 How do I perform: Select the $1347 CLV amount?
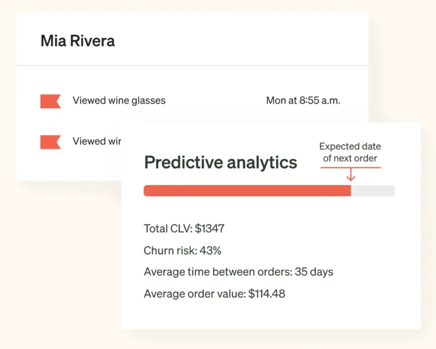210,229
